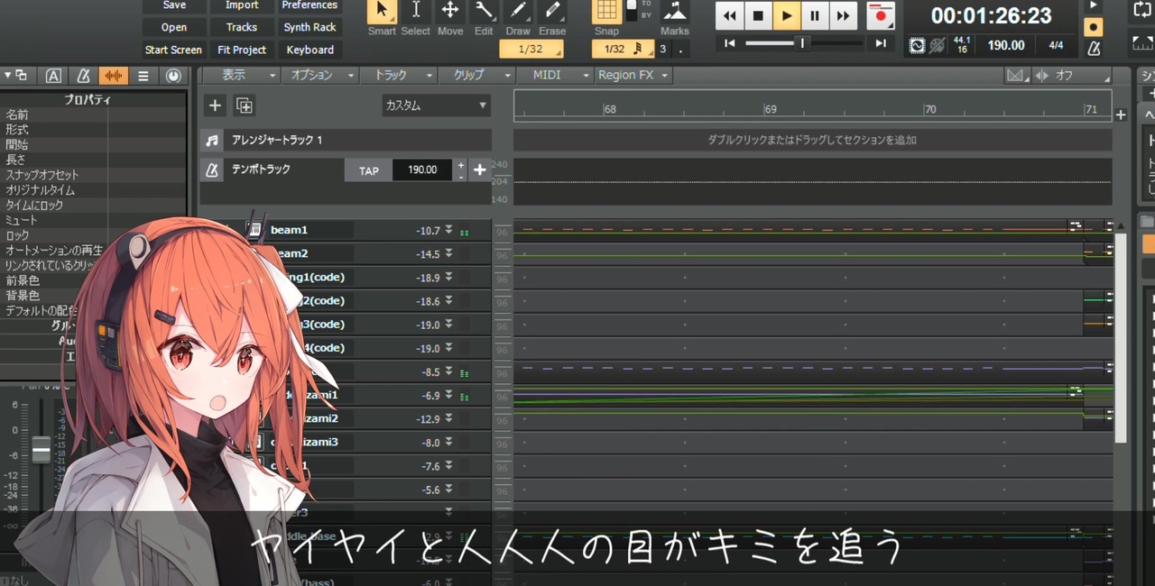Click the Save button
The height and width of the screenshot is (586, 1155).
click(x=174, y=5)
